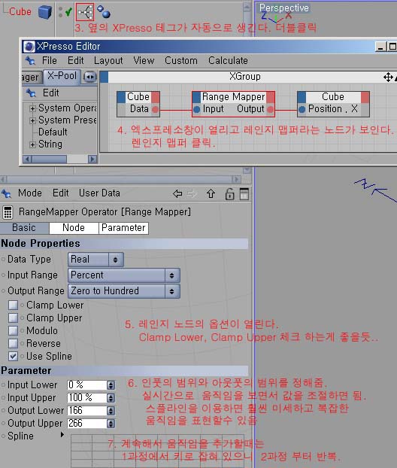Click the Spline expand arrow
This screenshot has height=468, width=397.
coord(62,435)
